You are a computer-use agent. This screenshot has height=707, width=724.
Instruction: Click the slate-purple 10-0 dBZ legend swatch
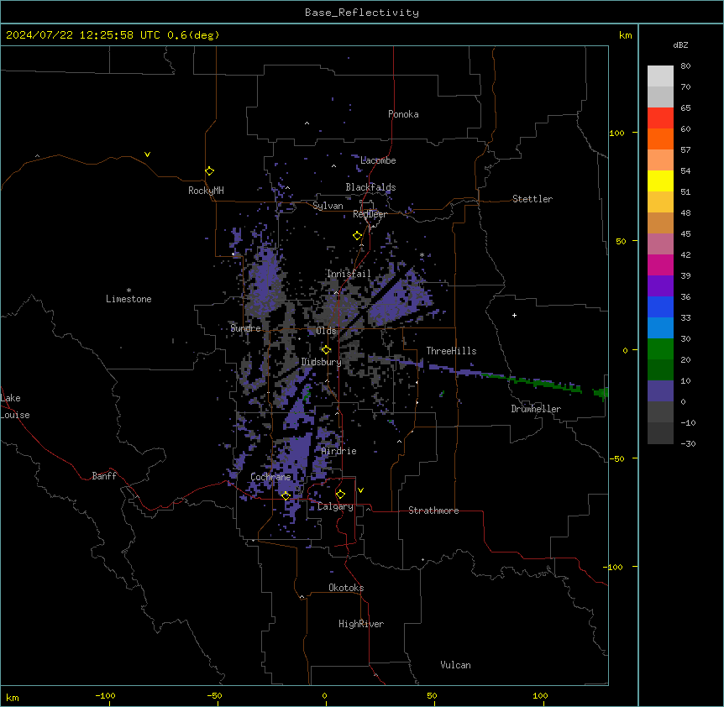[x=660, y=391]
